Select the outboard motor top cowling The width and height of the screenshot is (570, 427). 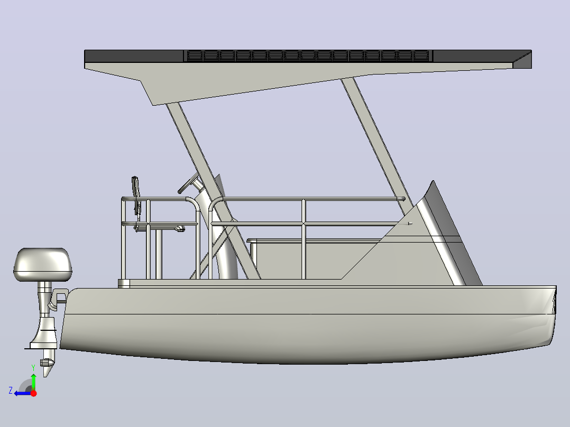click(x=42, y=264)
